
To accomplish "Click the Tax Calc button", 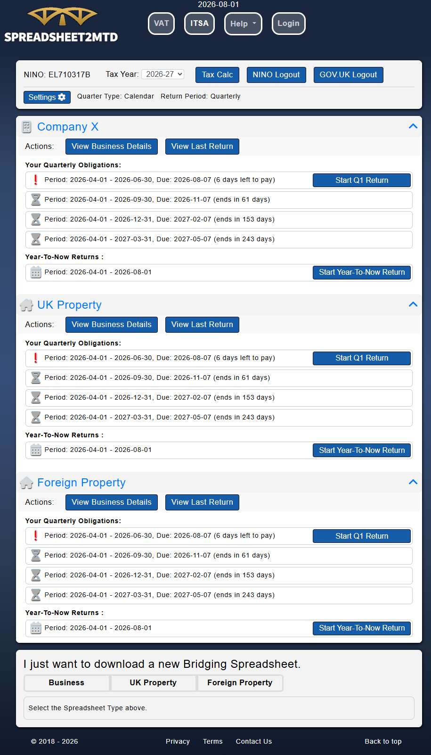I will click(x=217, y=75).
